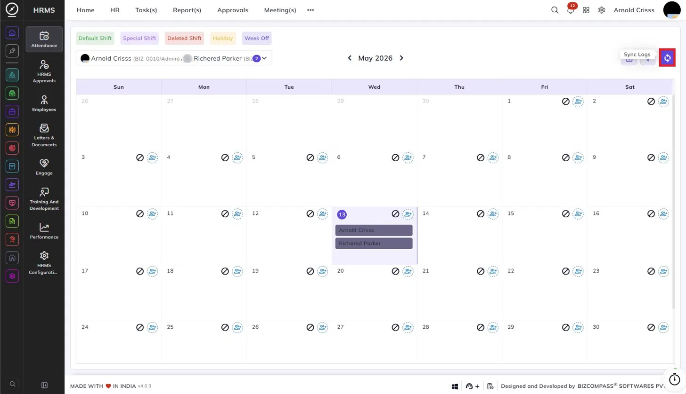This screenshot has width=686, height=394.
Task: Click the HRMS title in header
Action: point(44,10)
